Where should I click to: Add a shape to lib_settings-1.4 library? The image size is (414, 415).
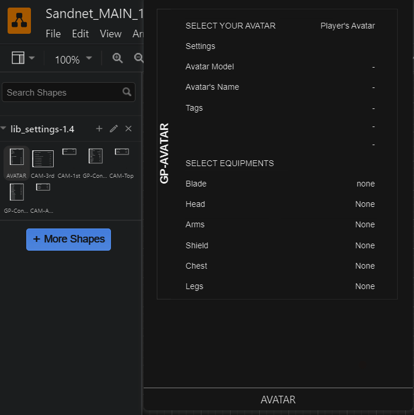tap(99, 129)
